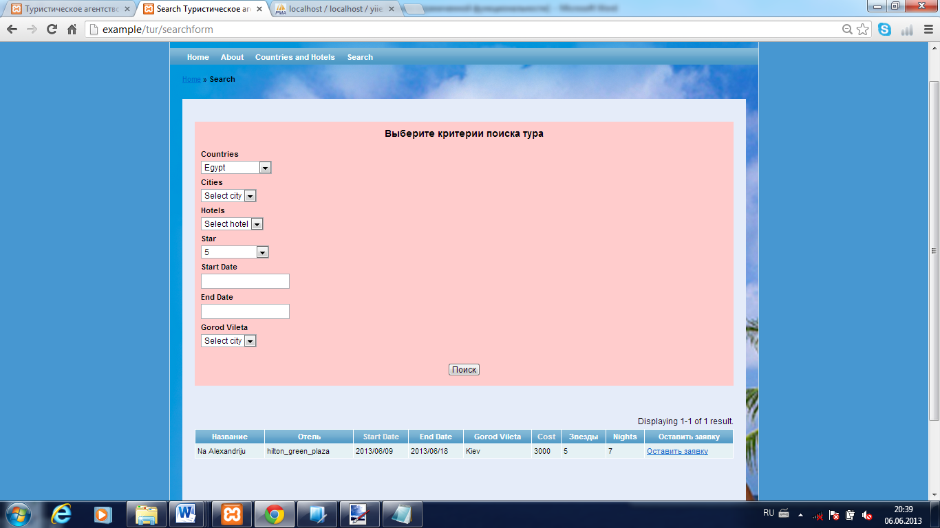Open Windows Media Player from taskbar
The height and width of the screenshot is (528, 940).
pyautogui.click(x=103, y=514)
